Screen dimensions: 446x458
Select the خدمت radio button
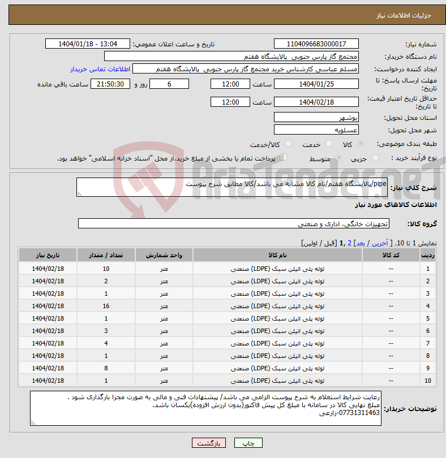tap(329, 144)
